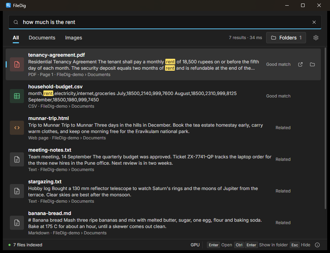Select the meeting-notes.txt result title

tap(50, 150)
